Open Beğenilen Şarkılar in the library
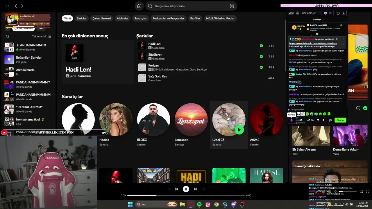This screenshot has width=372, height=209. pos(28,60)
